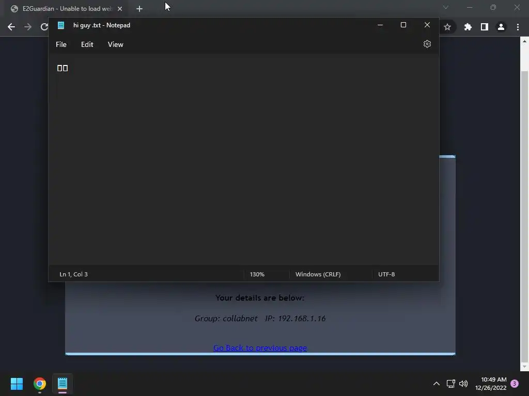Click Group: collabnet text
Image resolution: width=529 pixels, height=396 pixels.
226,319
